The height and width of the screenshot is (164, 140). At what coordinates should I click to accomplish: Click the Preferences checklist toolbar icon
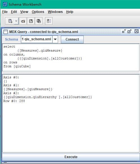coord(49,21)
